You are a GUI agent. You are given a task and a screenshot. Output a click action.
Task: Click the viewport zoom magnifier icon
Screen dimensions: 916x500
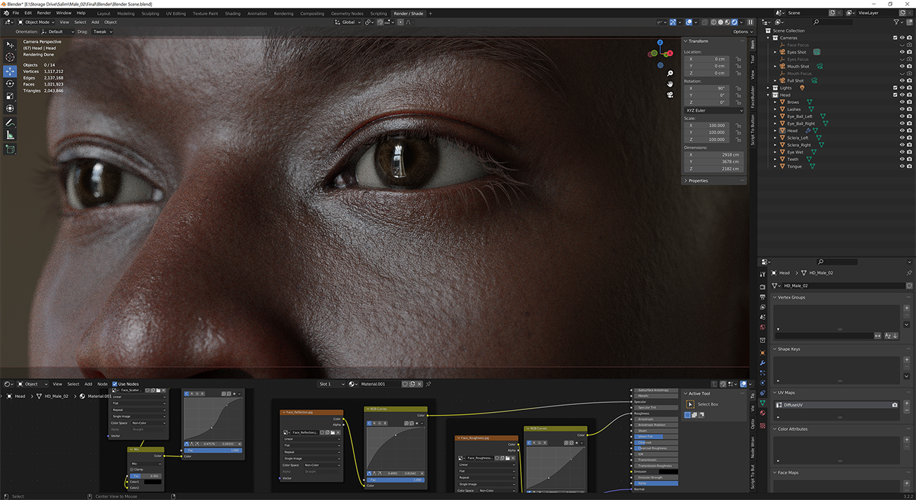pyautogui.click(x=669, y=73)
